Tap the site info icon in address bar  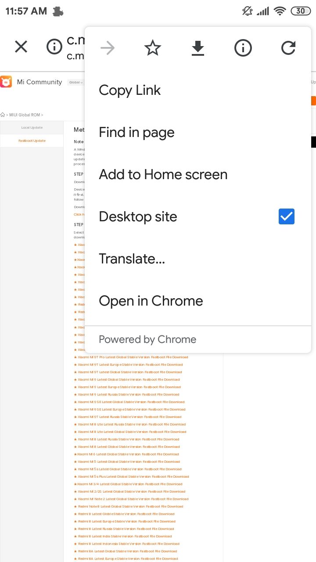click(54, 47)
